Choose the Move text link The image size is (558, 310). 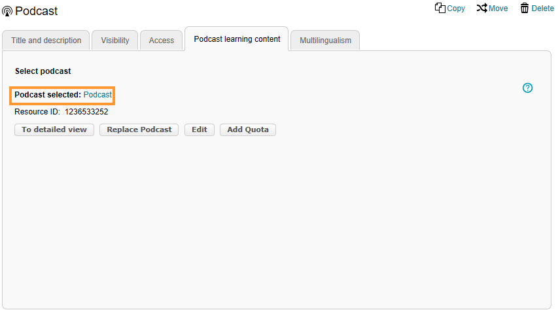pos(498,9)
